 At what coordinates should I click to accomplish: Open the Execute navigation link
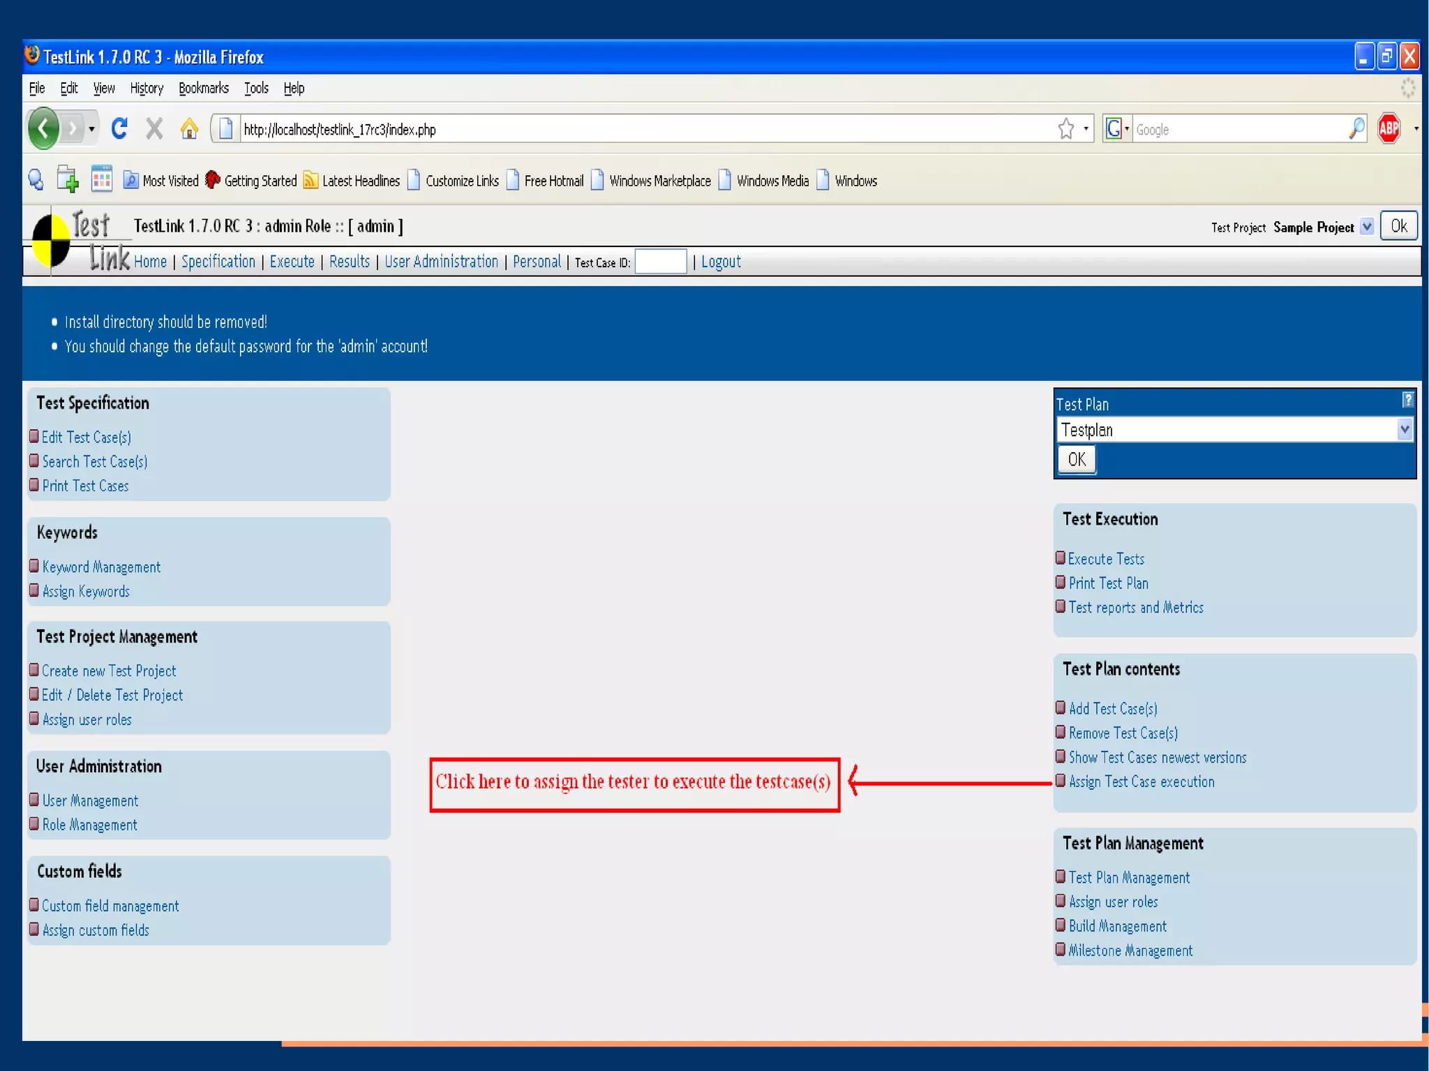coord(292,262)
